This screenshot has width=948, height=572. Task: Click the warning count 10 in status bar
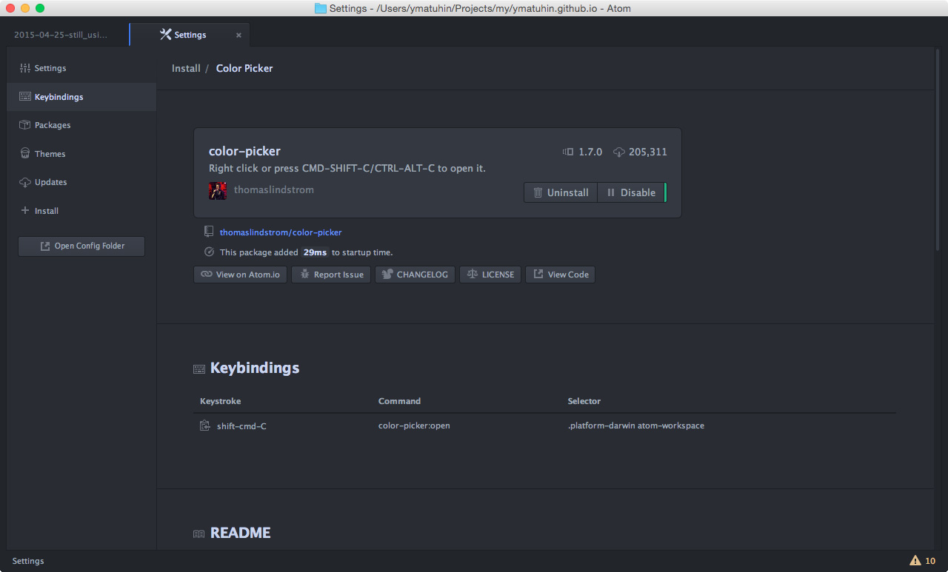tap(930, 561)
